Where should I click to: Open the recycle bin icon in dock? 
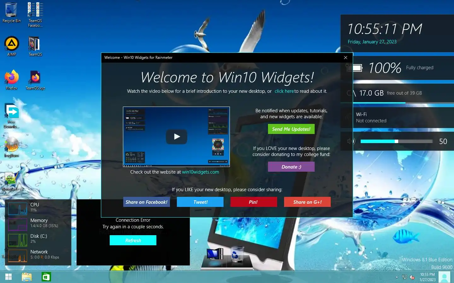coord(237,254)
